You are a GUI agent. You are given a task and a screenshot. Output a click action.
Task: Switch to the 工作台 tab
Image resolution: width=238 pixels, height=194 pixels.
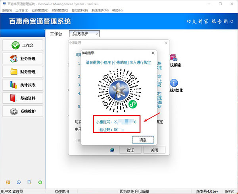click(x=56, y=34)
